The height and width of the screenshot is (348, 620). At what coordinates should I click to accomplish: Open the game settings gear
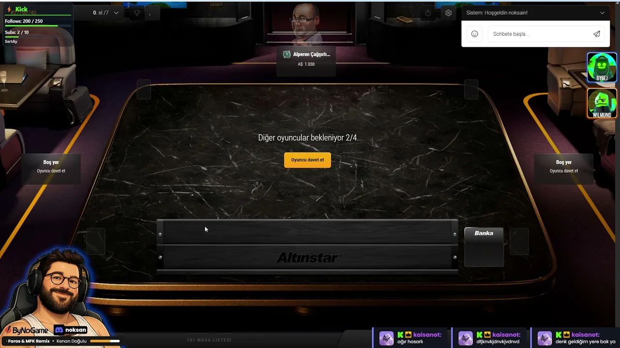click(449, 13)
